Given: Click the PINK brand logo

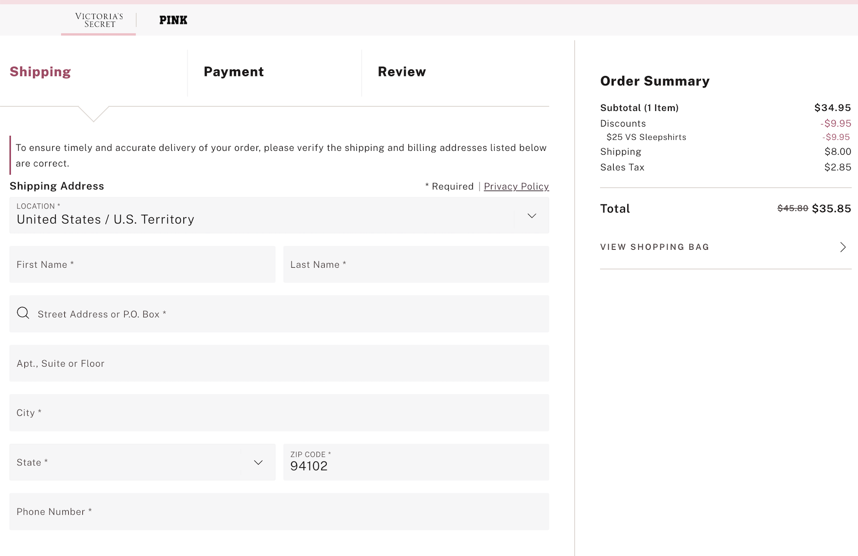Looking at the screenshot, I should [173, 20].
